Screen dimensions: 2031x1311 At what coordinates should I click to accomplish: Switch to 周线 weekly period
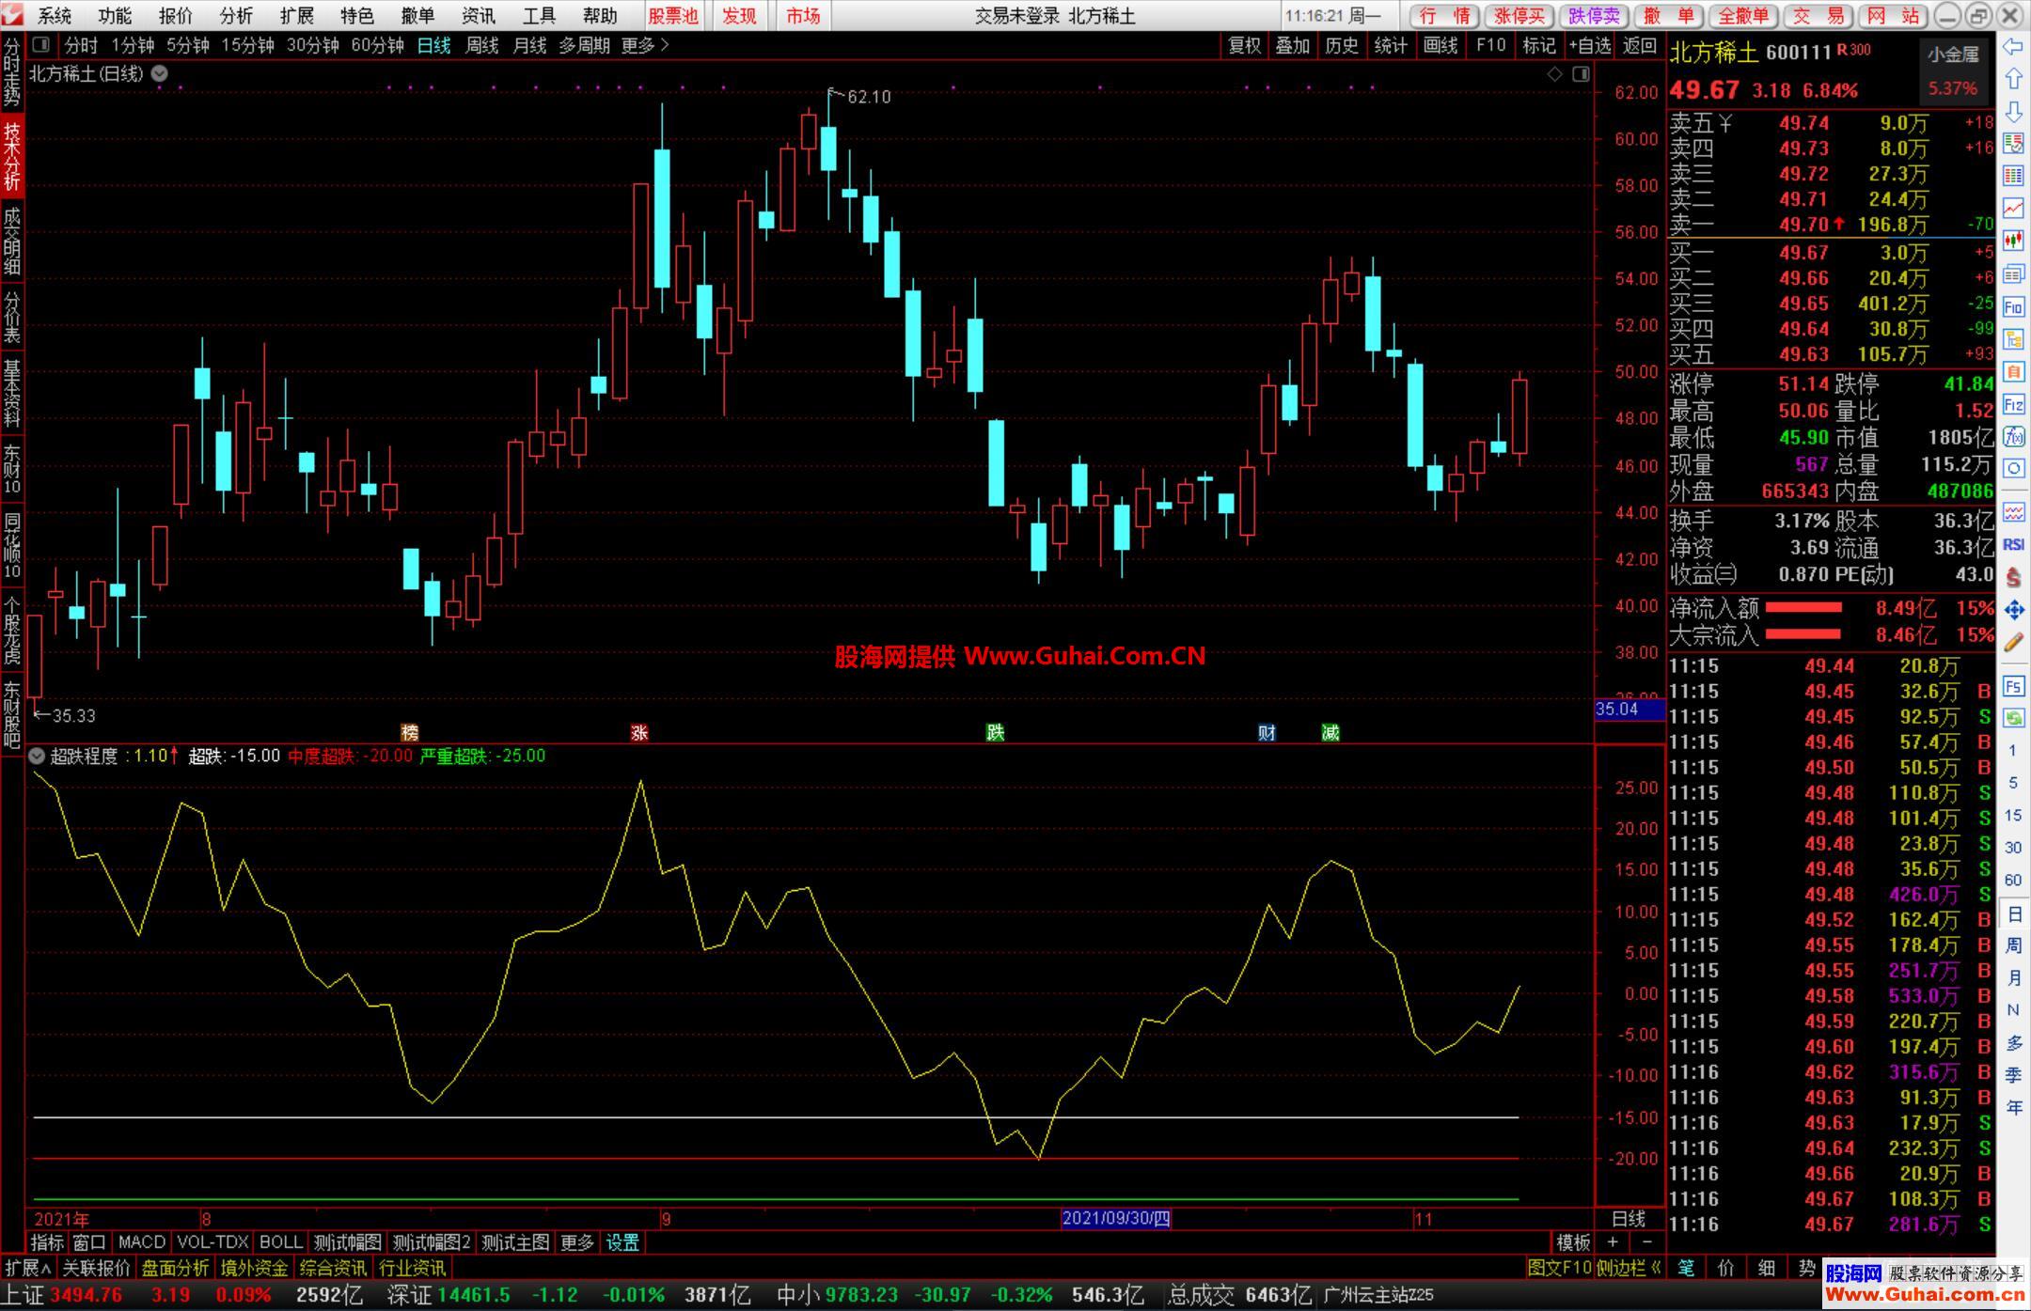(481, 45)
